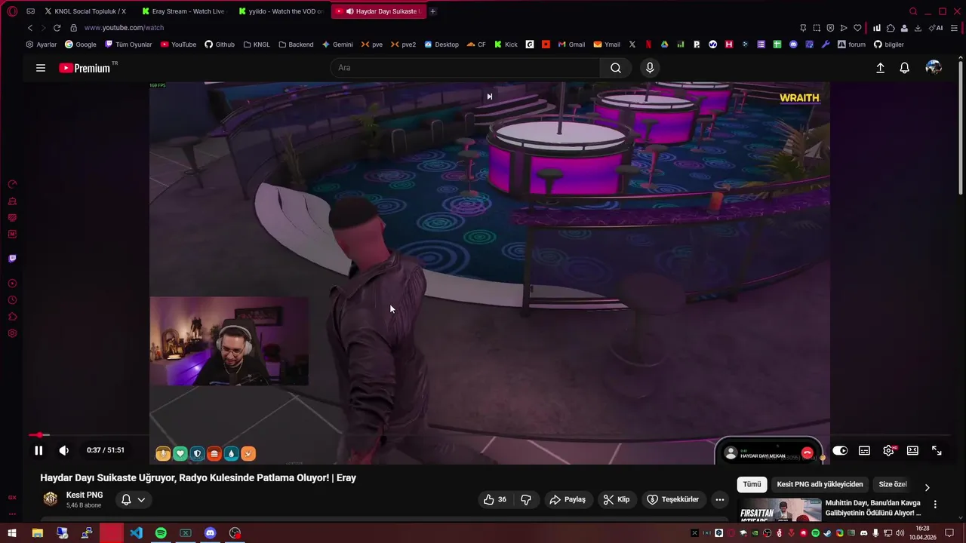
Task: Open the upload create button
Action: [880, 68]
